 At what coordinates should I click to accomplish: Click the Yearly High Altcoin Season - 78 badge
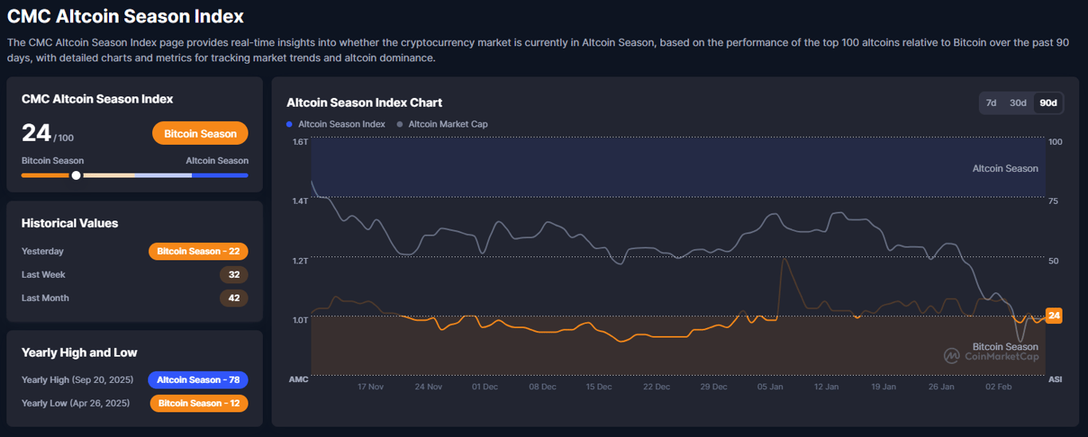198,380
